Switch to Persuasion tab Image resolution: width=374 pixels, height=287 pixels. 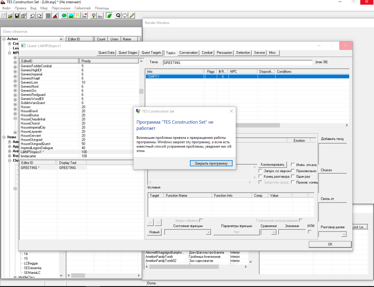(224, 53)
